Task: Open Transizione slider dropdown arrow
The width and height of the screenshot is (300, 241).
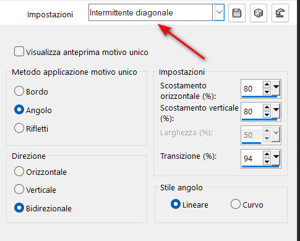Action: (x=276, y=158)
